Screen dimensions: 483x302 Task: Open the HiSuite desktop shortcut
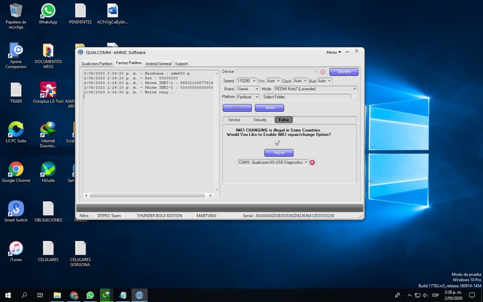(48, 172)
